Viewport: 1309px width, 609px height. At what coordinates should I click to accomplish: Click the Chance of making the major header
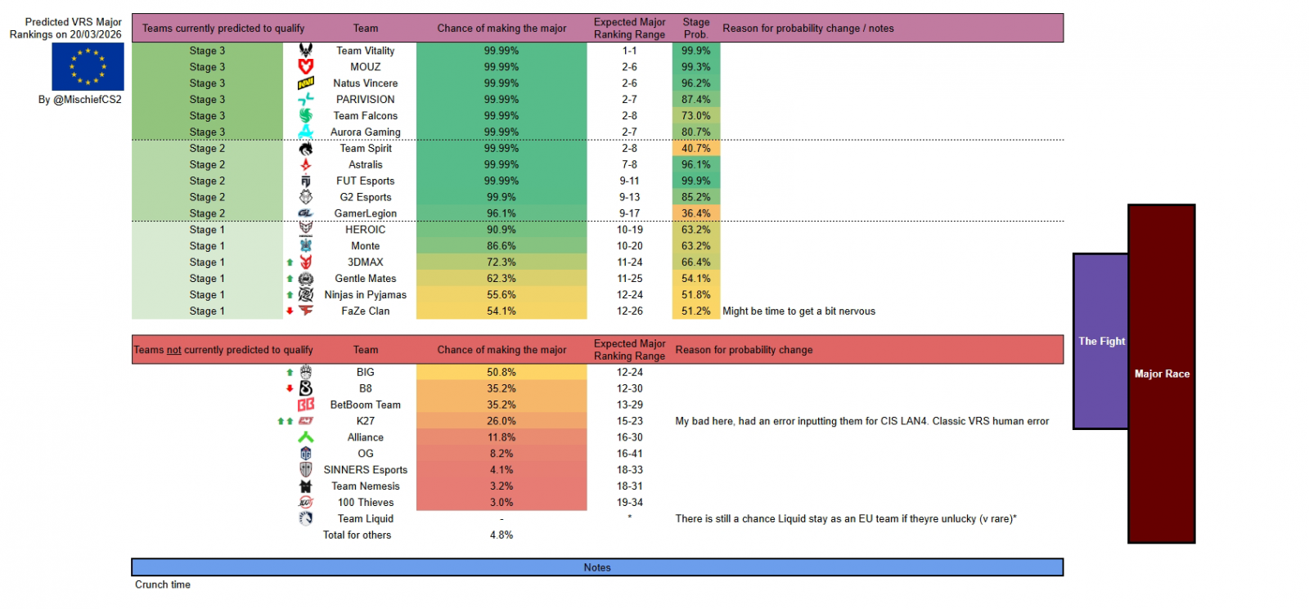click(x=502, y=29)
